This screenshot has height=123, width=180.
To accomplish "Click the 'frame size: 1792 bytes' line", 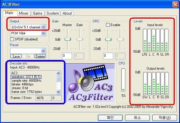I will click(26, 92).
